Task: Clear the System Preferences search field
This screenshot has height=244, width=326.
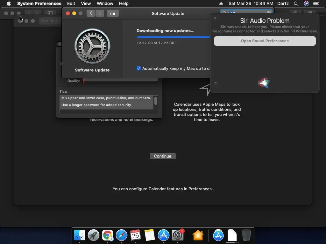Action: click(x=269, y=13)
